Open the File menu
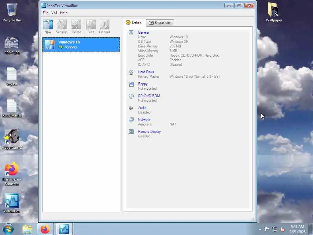 tap(46, 13)
